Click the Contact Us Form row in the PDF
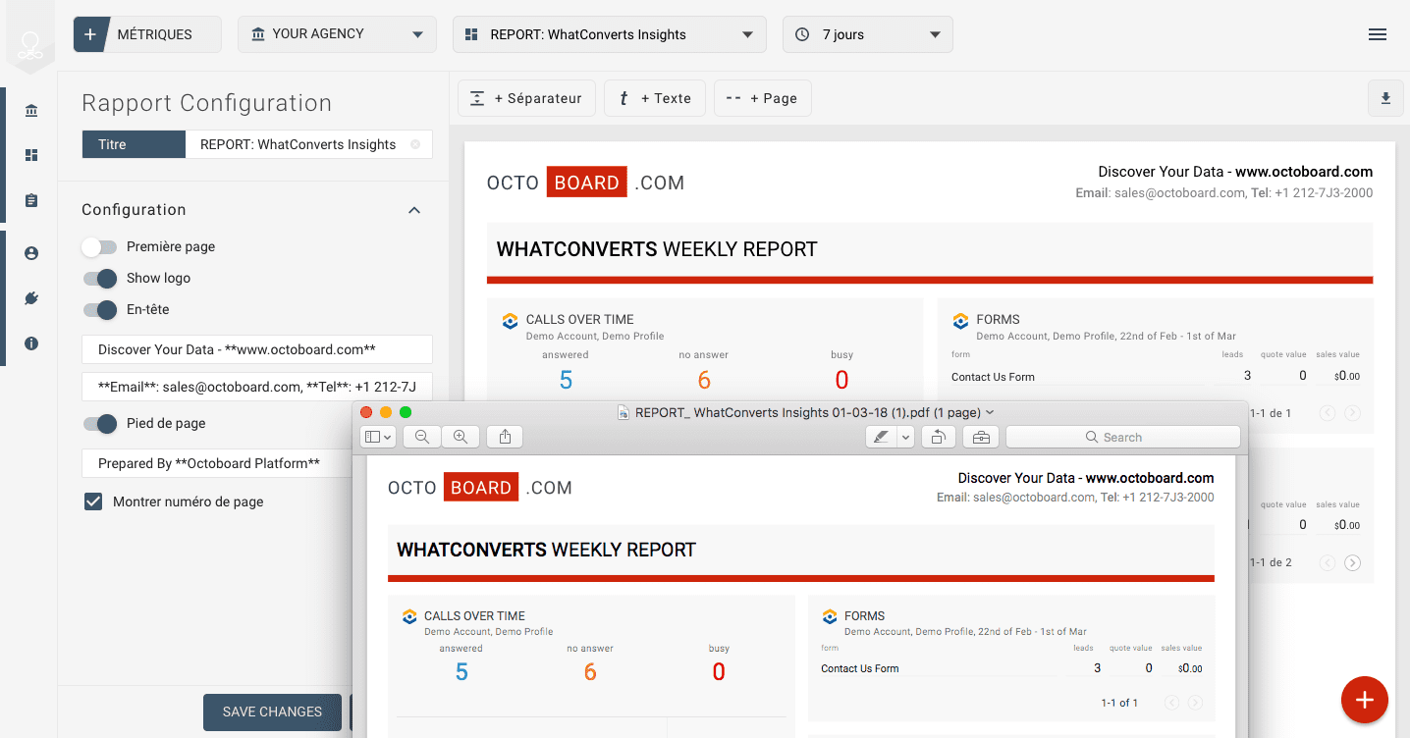Screen dimensions: 1410x738 point(1011,668)
